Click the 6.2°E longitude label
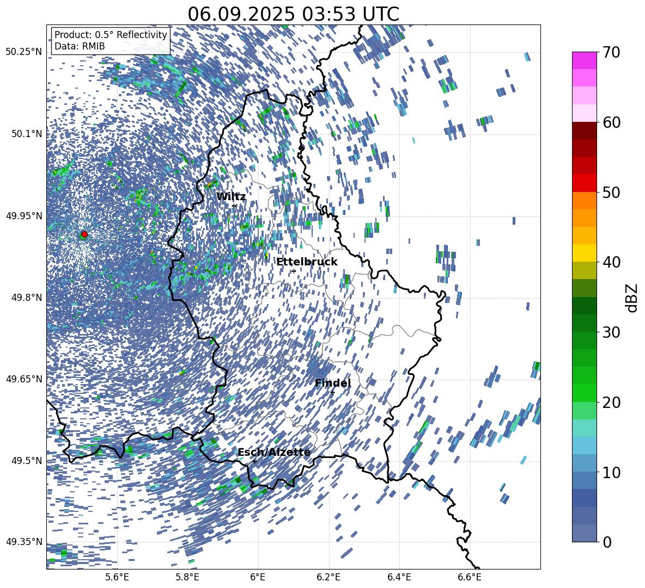 pos(328,577)
